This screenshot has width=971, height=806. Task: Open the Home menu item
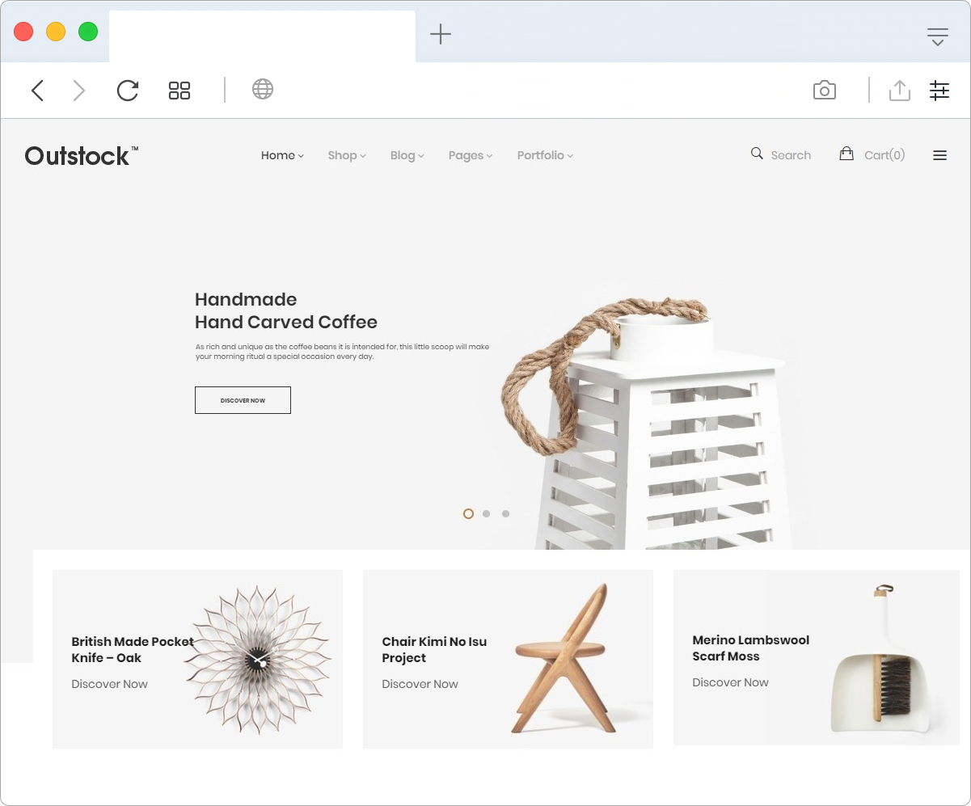pos(281,155)
